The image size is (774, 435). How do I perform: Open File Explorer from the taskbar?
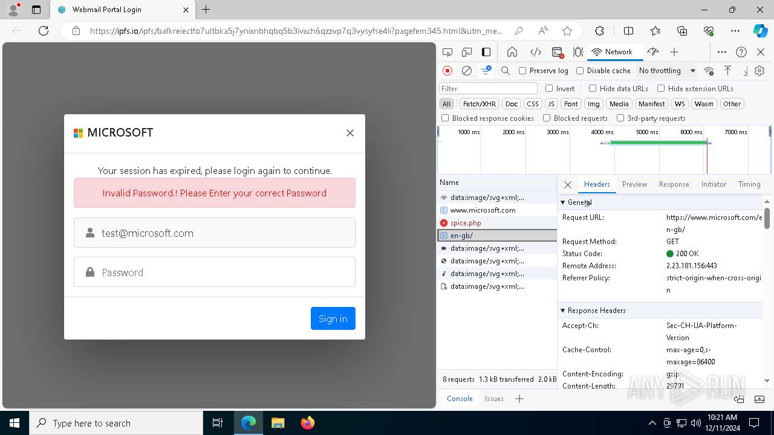[x=278, y=423]
